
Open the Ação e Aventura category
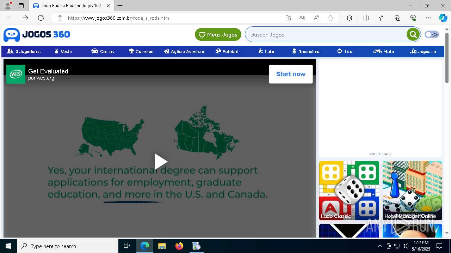(x=184, y=51)
